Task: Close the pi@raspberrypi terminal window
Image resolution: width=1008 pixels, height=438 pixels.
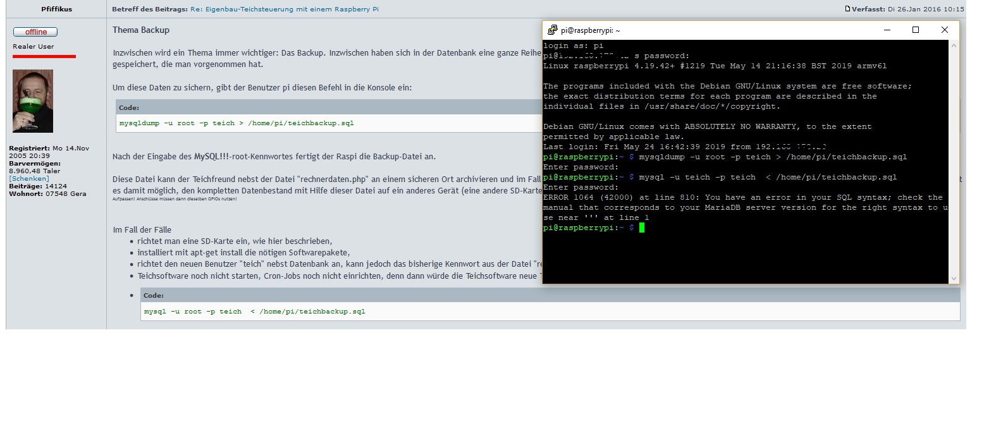Action: point(944,30)
